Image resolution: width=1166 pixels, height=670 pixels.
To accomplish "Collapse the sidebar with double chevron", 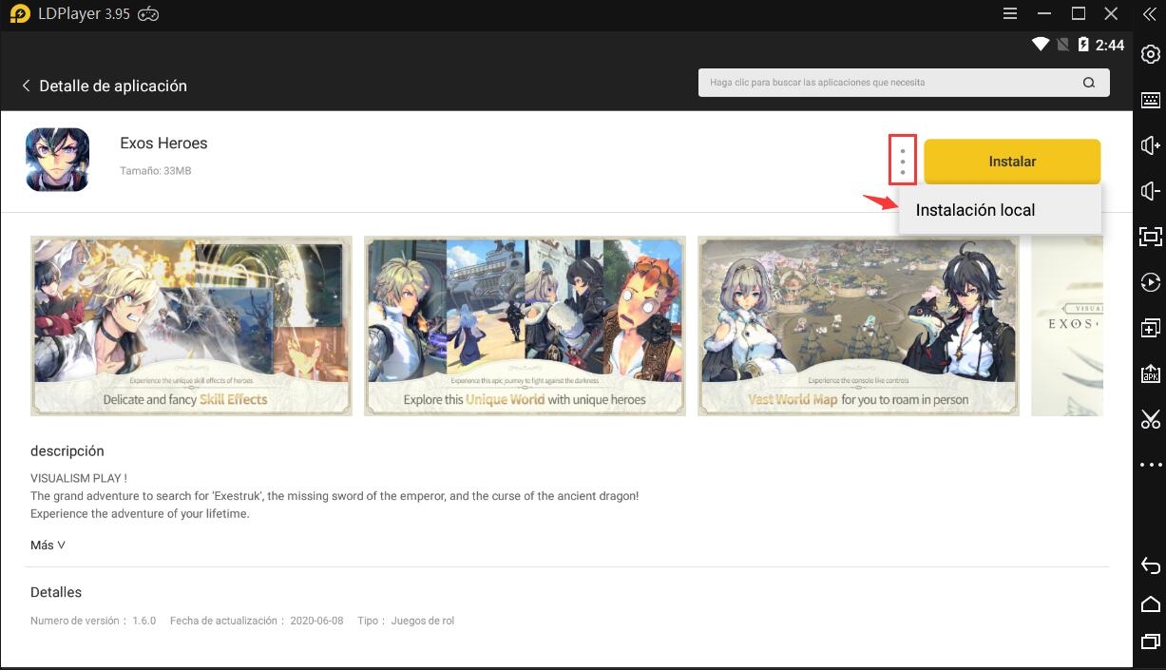I will [1149, 14].
